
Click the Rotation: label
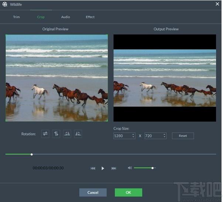(28, 134)
